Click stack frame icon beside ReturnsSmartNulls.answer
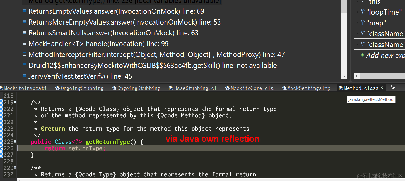The height and width of the screenshot is (181, 405). coord(25,33)
